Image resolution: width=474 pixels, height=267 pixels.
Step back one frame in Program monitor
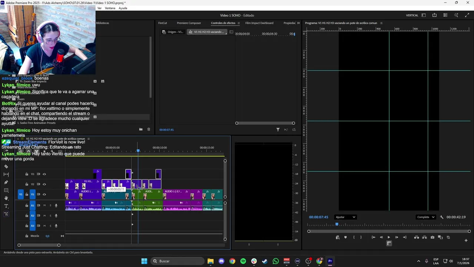381,237
